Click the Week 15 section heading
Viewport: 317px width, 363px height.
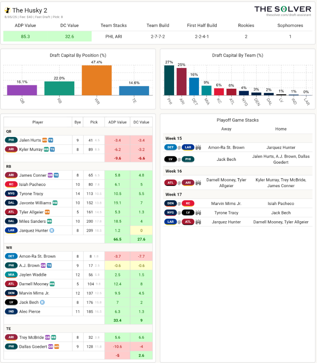click(173, 139)
